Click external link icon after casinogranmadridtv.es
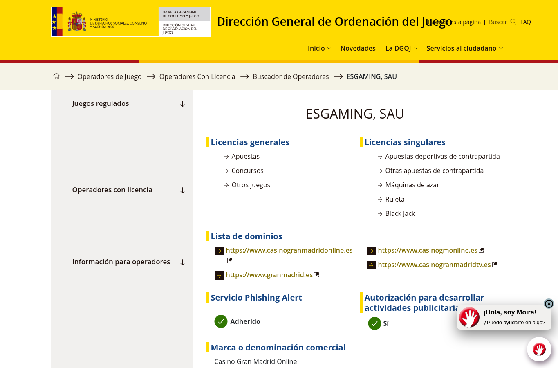Image resolution: width=558 pixels, height=368 pixels. [x=495, y=265]
